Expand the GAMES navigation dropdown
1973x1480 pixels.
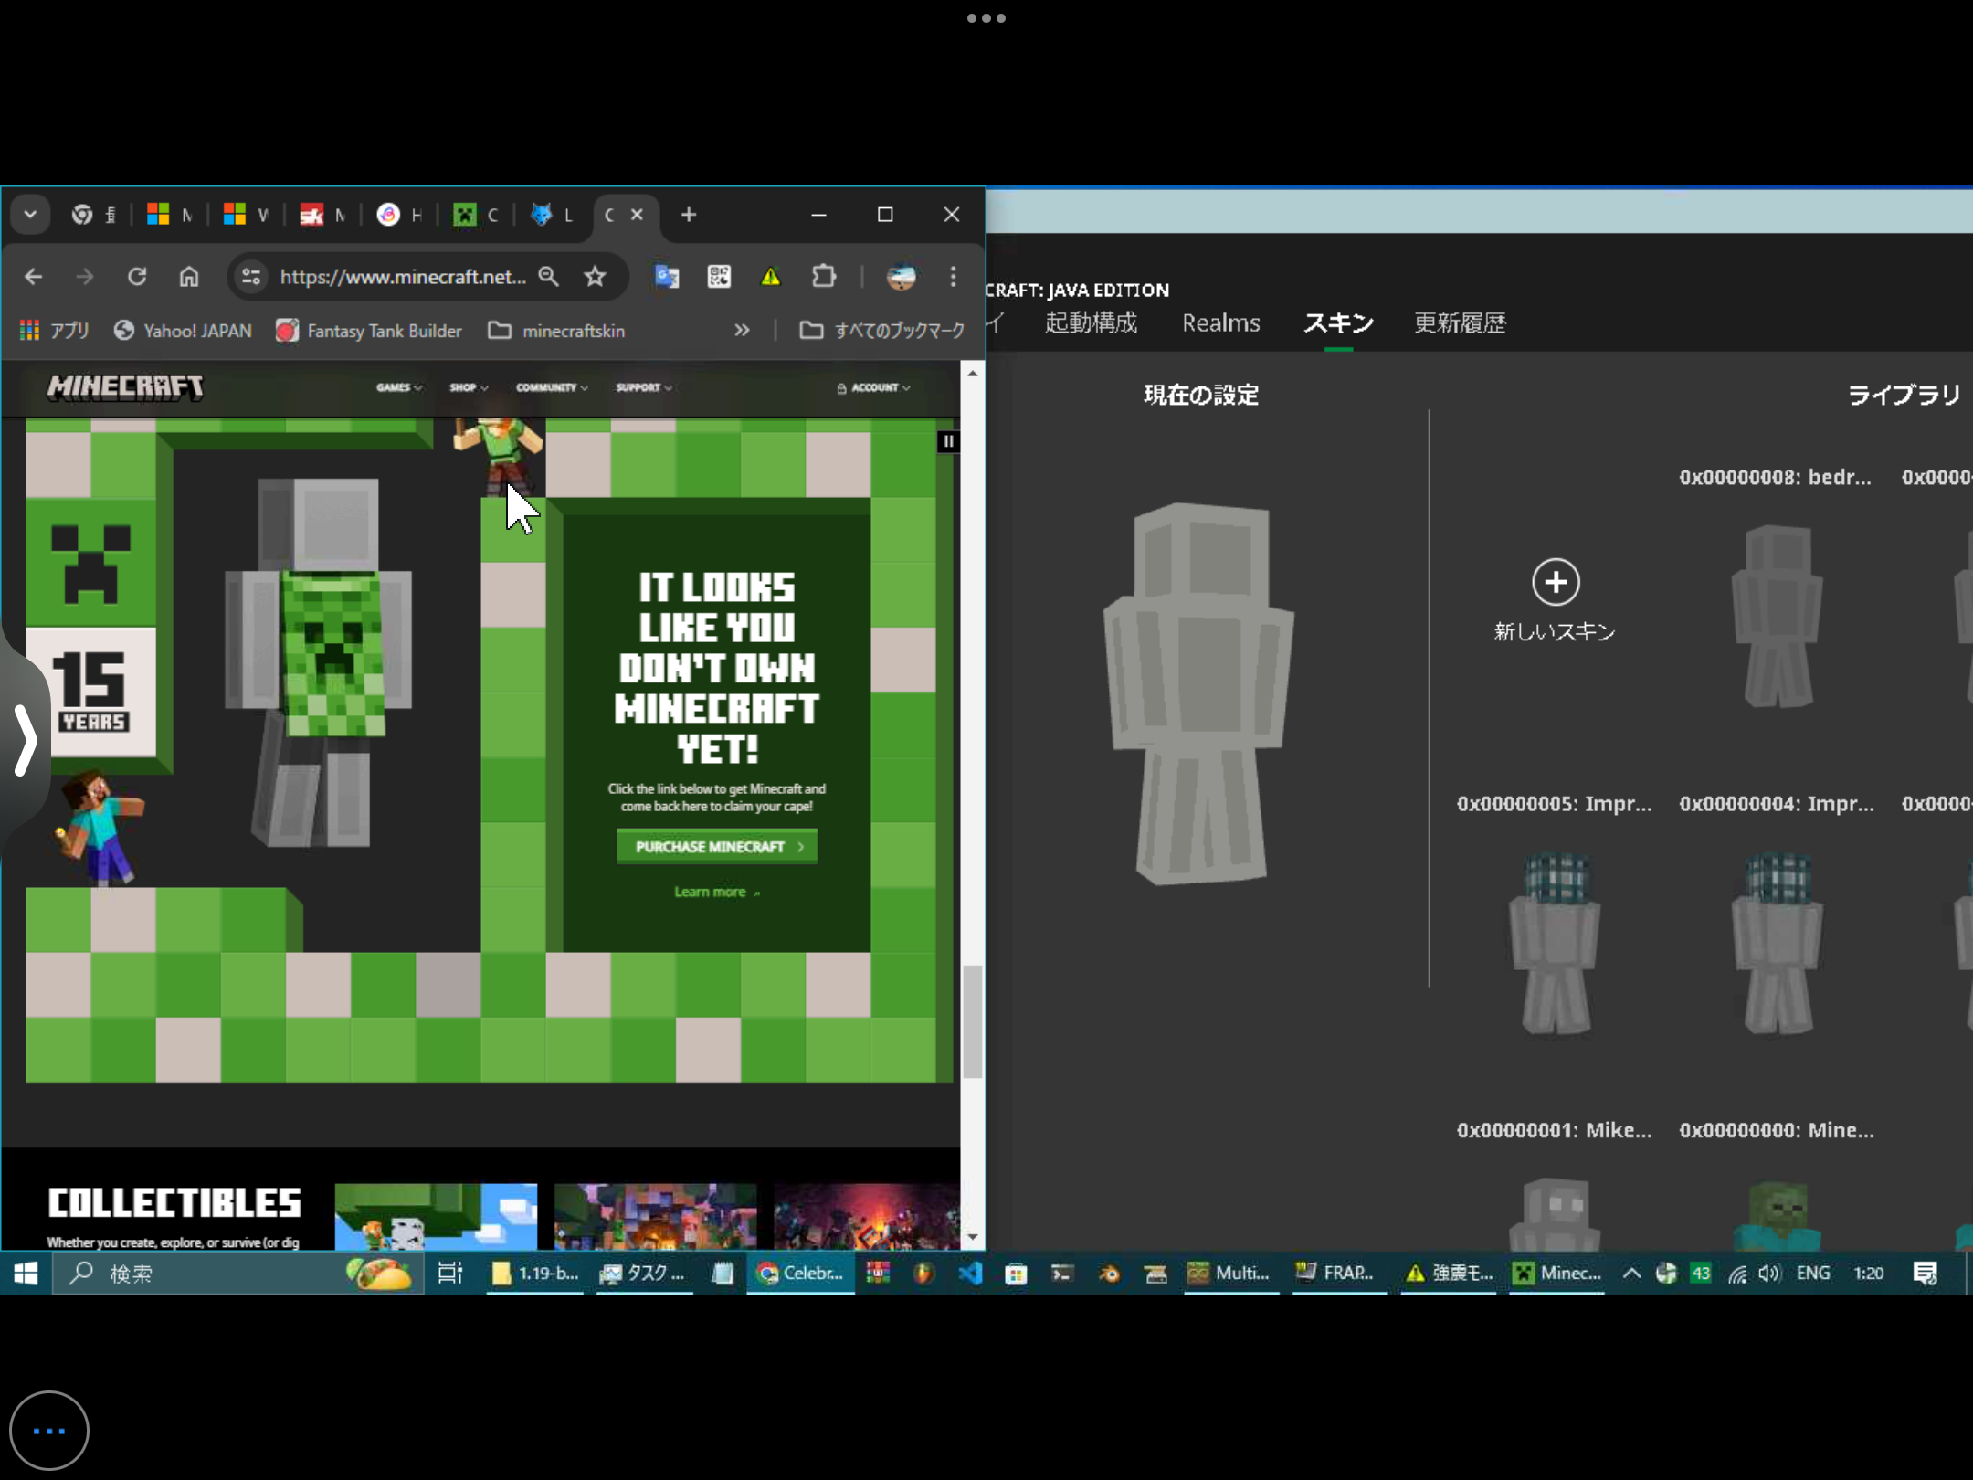coord(398,387)
